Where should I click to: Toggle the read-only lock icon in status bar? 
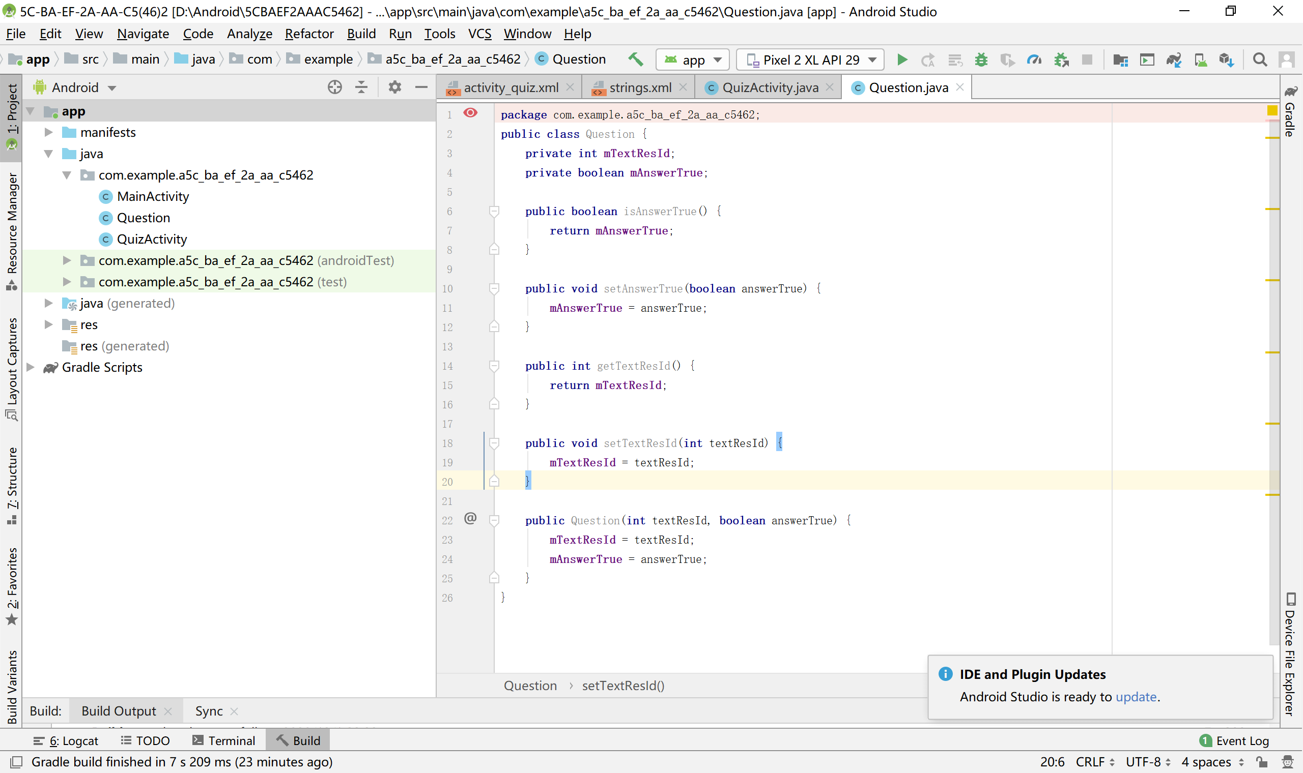pyautogui.click(x=1262, y=762)
